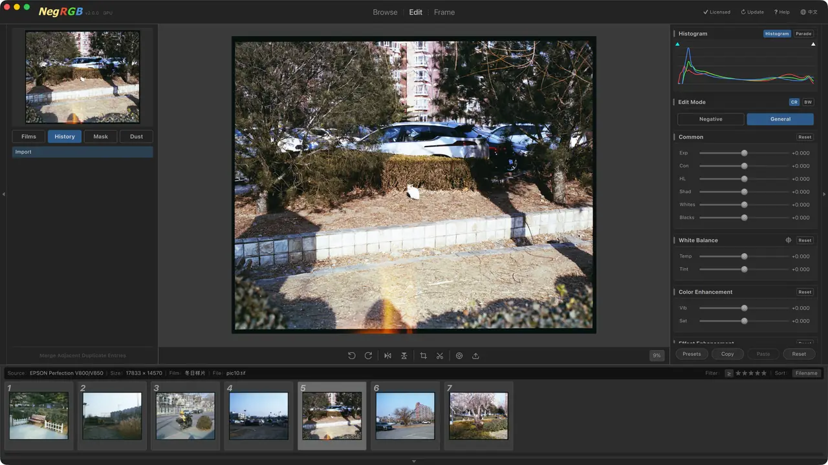Toggle the white highlight clipping triangle
The width and height of the screenshot is (828, 465).
coord(813,45)
